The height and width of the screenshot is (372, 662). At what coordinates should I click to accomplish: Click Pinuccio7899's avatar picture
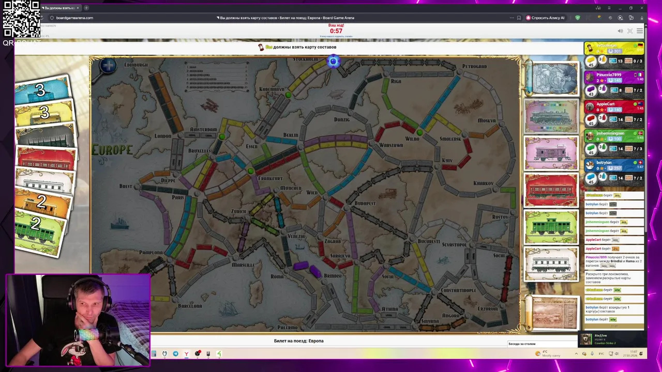[590, 77]
